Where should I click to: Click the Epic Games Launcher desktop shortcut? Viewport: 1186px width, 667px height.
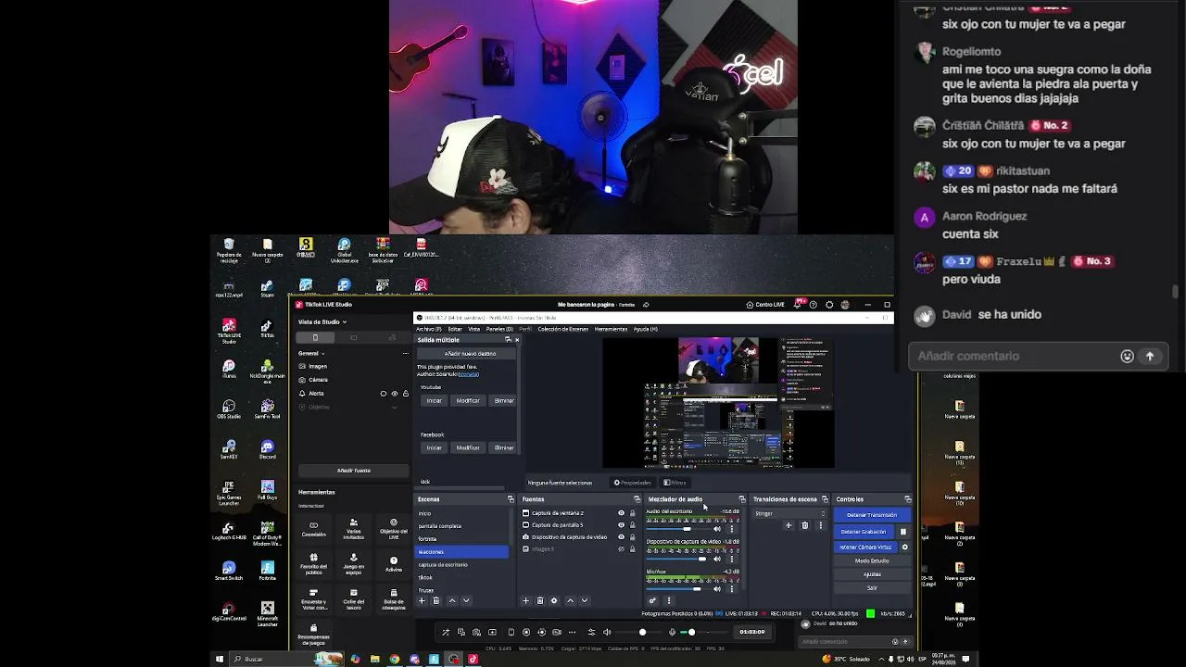[x=229, y=492]
